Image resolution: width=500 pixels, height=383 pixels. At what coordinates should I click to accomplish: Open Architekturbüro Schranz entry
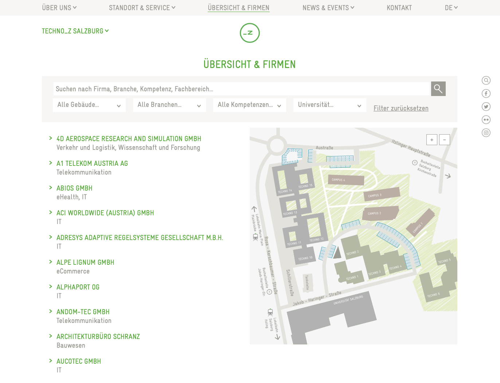98,337
